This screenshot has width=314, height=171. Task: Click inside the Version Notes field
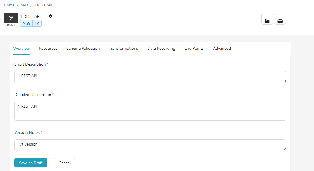tap(150, 145)
